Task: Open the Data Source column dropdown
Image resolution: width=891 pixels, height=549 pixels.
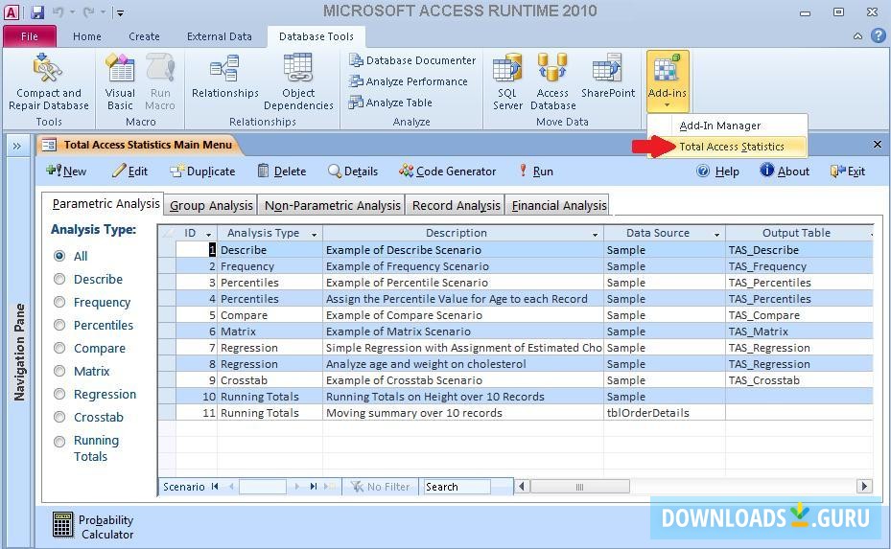Action: pos(716,234)
